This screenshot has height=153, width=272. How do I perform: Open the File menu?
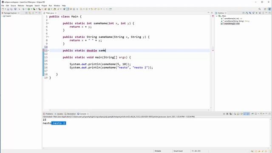pyautogui.click(x=3, y=6)
